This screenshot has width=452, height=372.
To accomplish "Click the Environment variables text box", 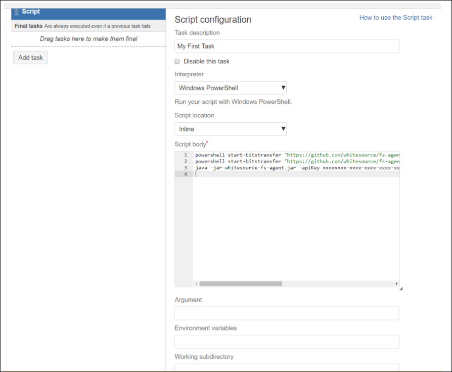I will (287, 341).
